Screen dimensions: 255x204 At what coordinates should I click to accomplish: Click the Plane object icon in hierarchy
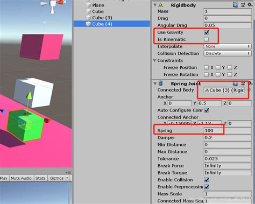pyautogui.click(x=88, y=5)
